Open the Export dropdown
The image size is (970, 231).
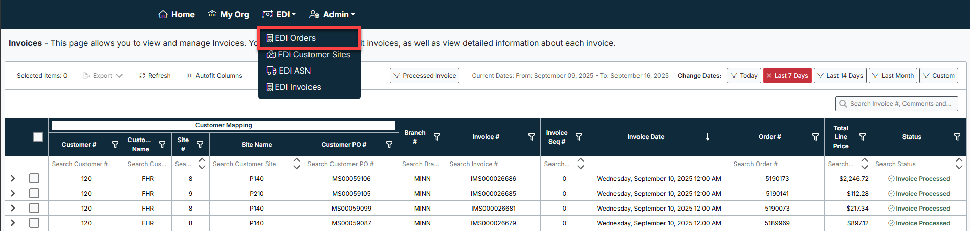[103, 76]
